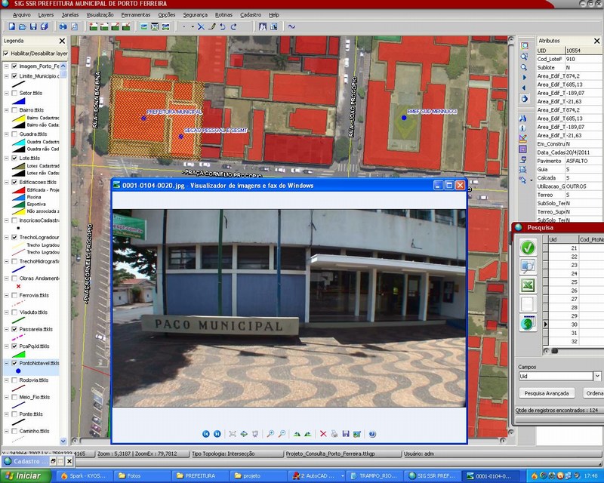Rotate image clockwise in viewer toolbar
The width and height of the screenshot is (604, 483).
(296, 434)
